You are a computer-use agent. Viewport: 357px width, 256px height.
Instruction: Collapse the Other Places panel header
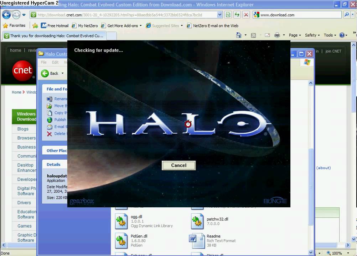coord(55,150)
